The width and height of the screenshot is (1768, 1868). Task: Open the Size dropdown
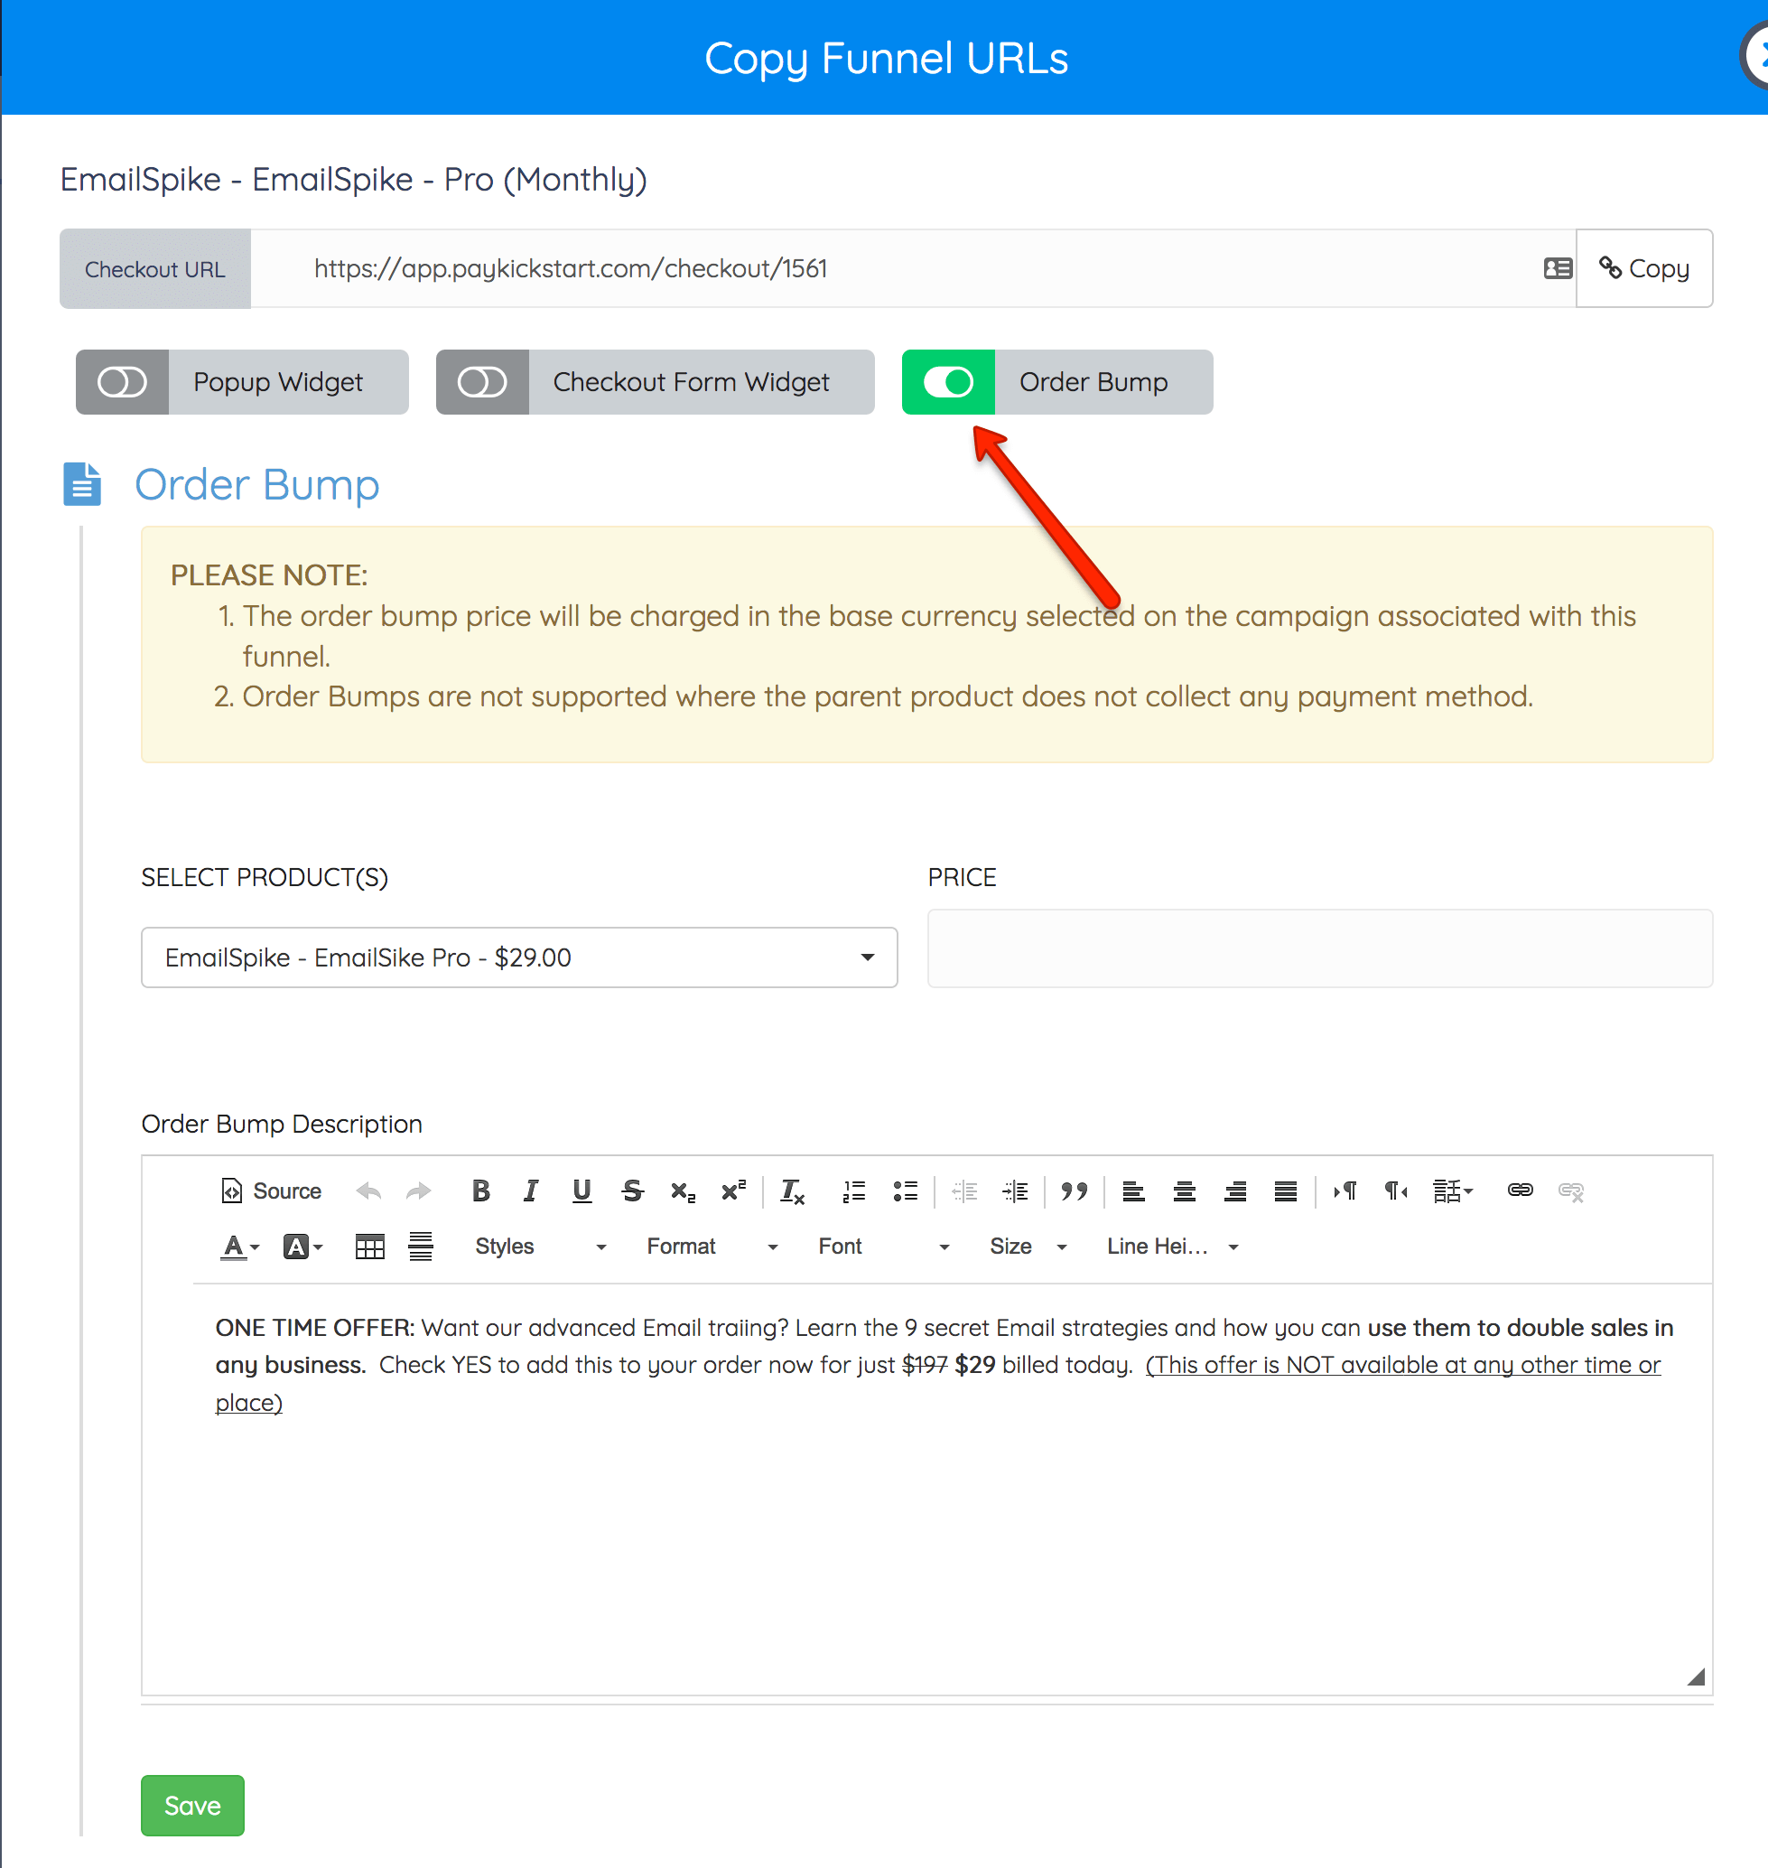[x=1028, y=1247]
